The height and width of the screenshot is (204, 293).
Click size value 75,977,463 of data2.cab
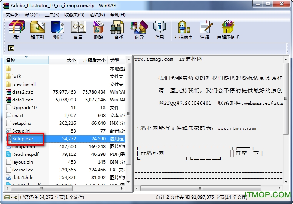[64, 92]
